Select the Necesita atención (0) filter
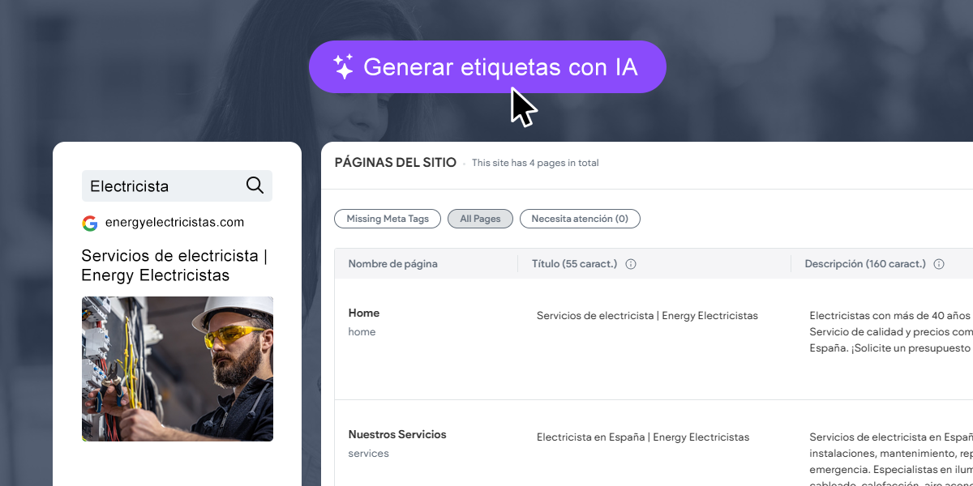 [x=580, y=219]
